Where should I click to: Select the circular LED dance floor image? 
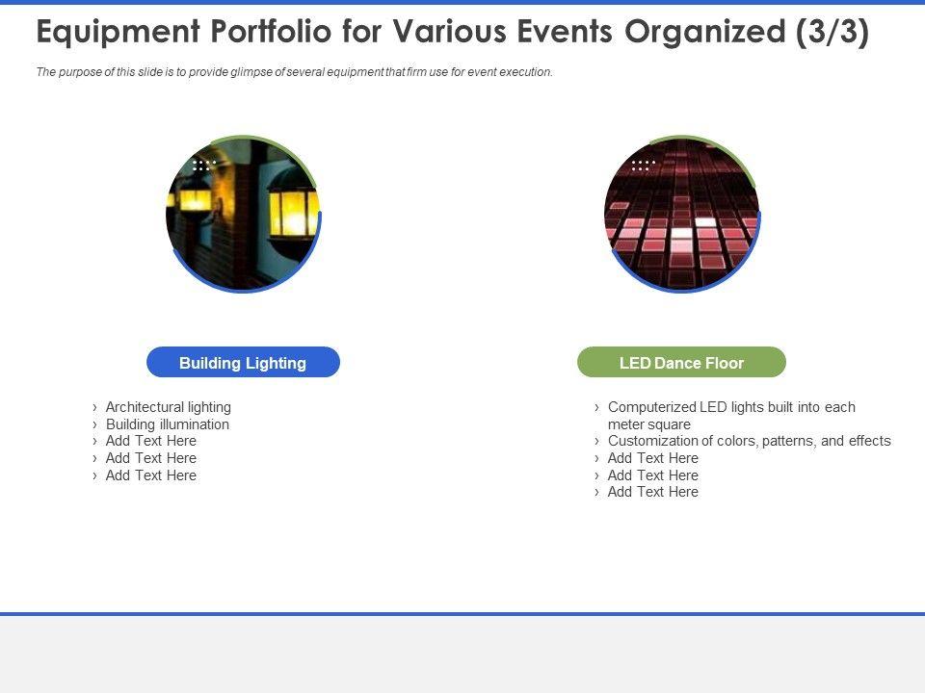pyautogui.click(x=681, y=215)
